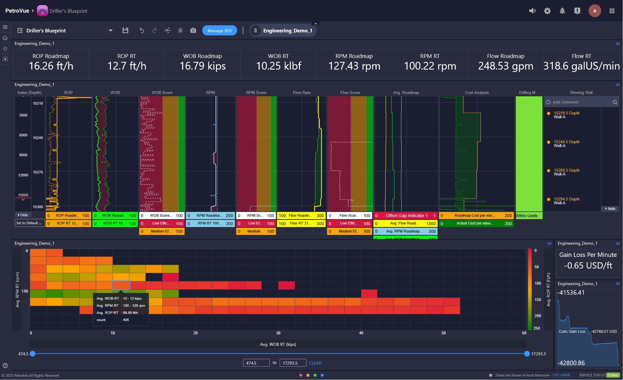Image resolution: width=623 pixels, height=380 pixels.
Task: Mute sounds with speaker icon
Action: pos(532,11)
